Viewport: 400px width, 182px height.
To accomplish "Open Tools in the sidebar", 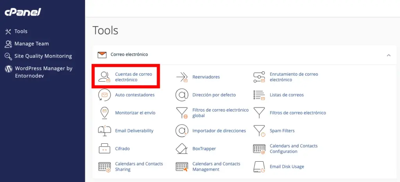I will (21, 31).
